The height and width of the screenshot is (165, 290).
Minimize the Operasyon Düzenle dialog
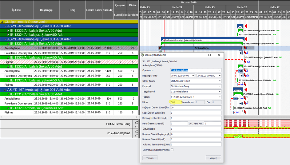[200, 55]
